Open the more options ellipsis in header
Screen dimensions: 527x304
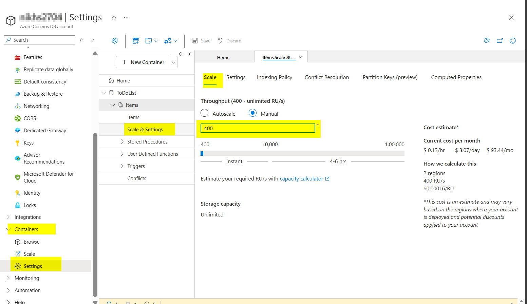126,17
